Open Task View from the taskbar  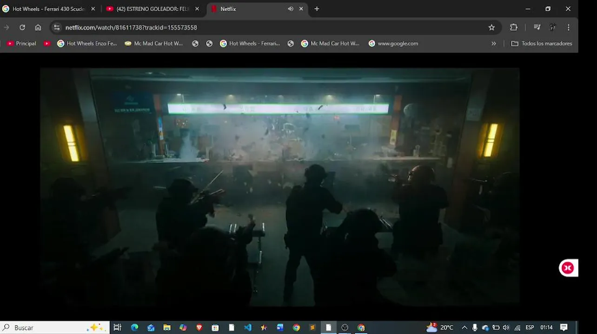[x=117, y=328]
